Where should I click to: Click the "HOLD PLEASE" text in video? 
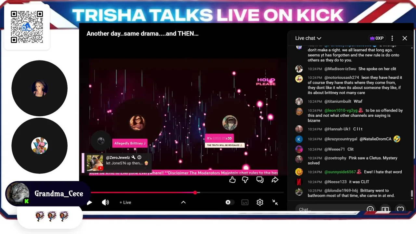coord(266,82)
